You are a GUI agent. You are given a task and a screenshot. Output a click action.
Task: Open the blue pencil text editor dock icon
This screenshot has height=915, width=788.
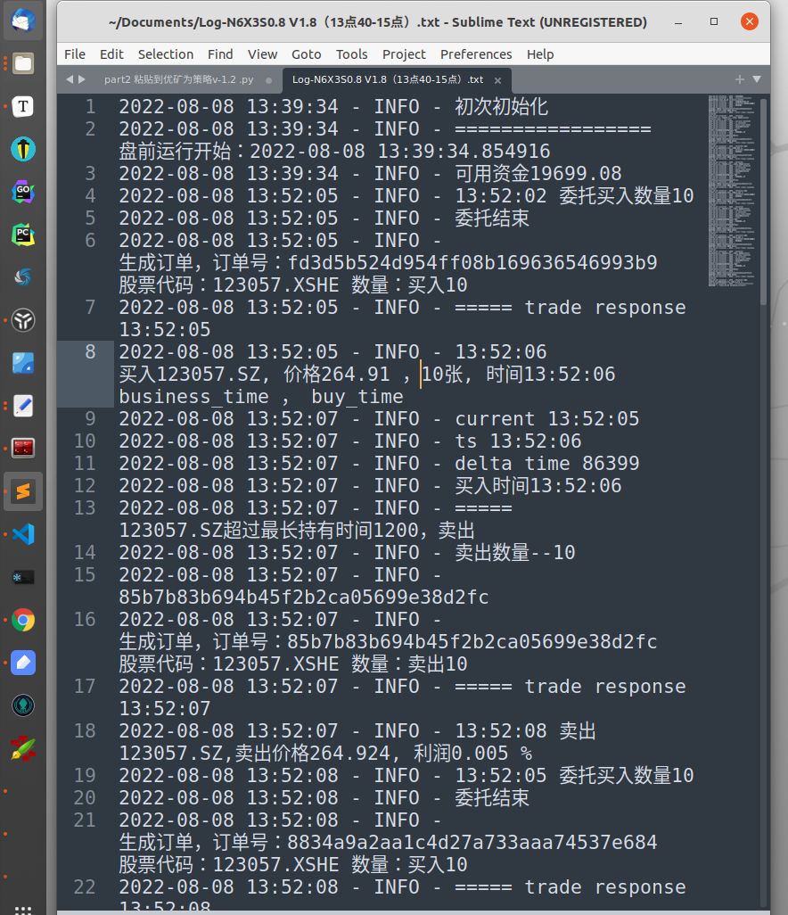pyautogui.click(x=23, y=406)
